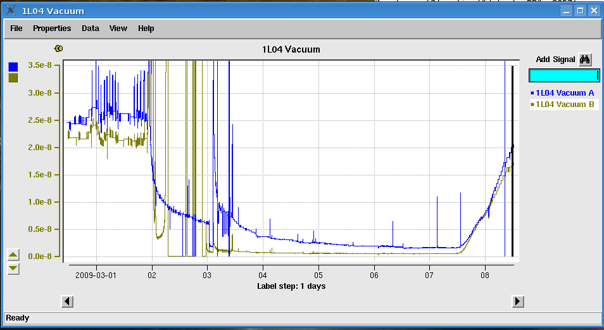Click the X window icon in the title bar
The image size is (604, 330).
pyautogui.click(x=11, y=10)
